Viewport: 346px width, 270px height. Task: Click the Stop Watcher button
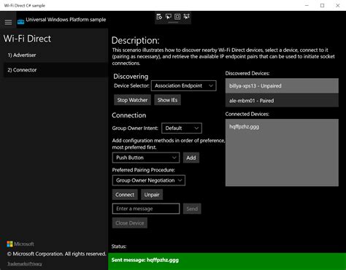[x=132, y=100]
